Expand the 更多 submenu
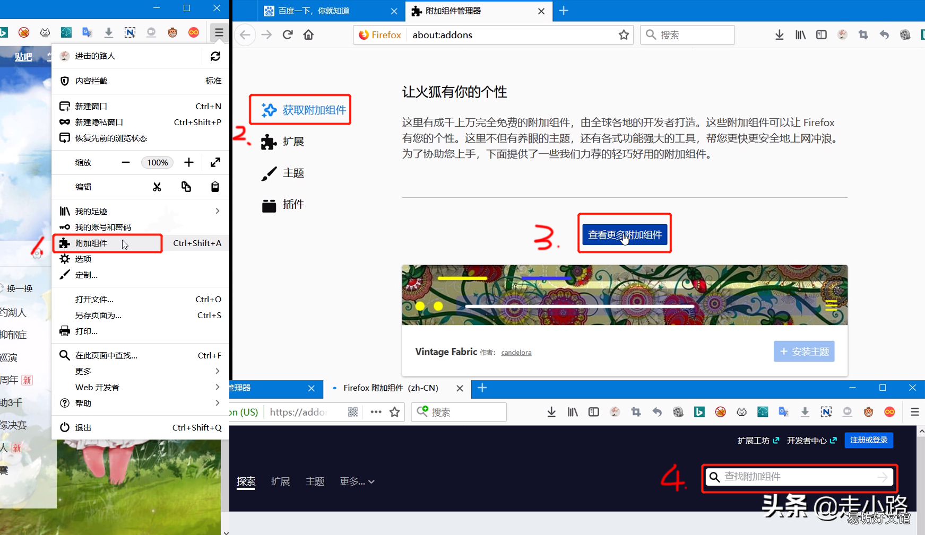 141,371
